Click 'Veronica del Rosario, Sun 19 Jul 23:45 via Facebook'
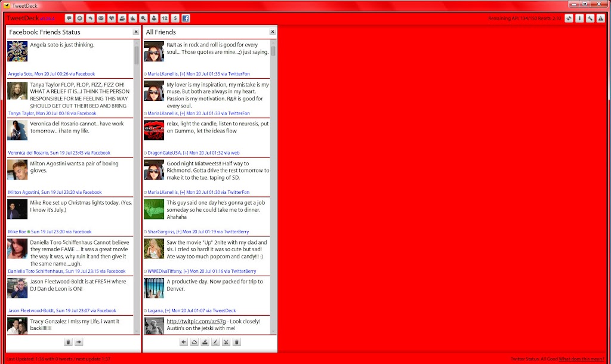611x364 pixels. tap(59, 153)
